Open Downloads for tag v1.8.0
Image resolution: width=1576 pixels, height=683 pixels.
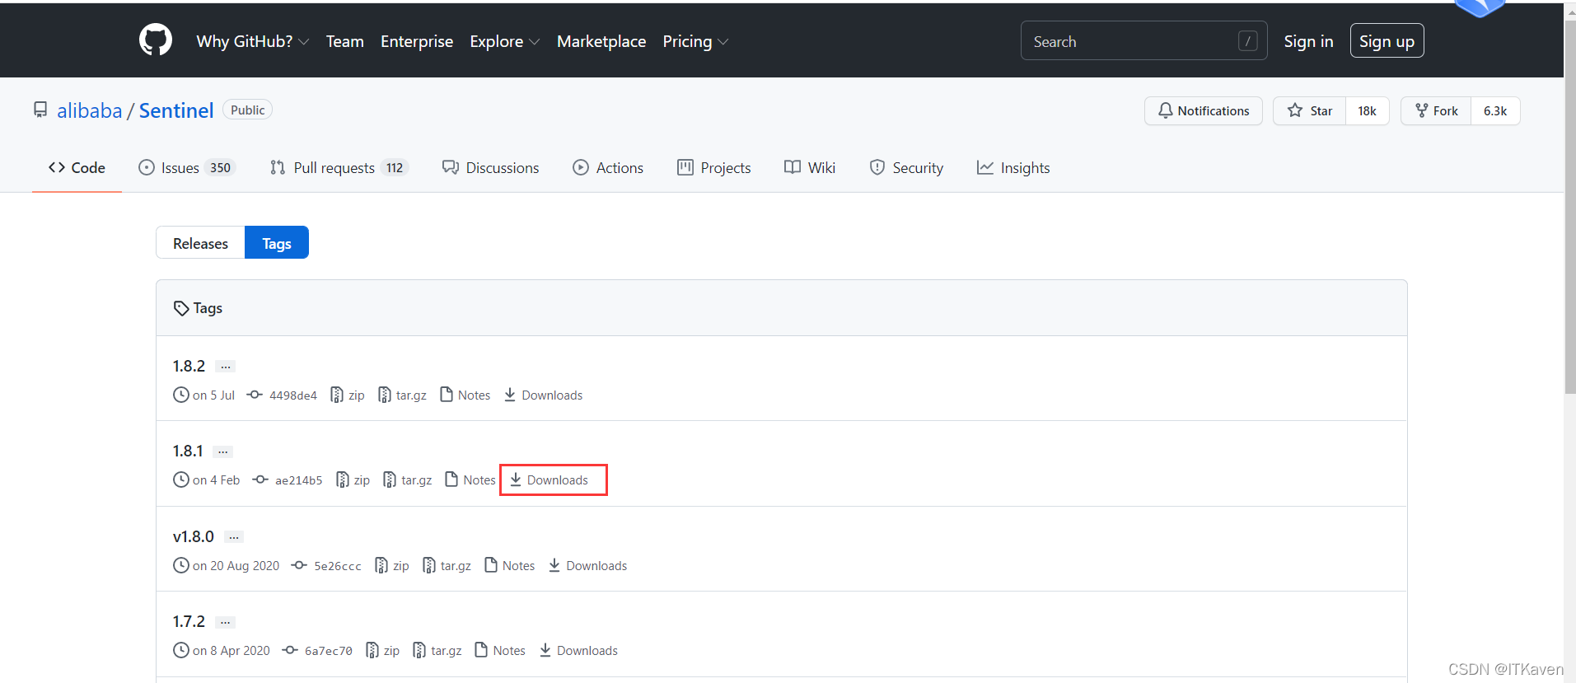[587, 566]
